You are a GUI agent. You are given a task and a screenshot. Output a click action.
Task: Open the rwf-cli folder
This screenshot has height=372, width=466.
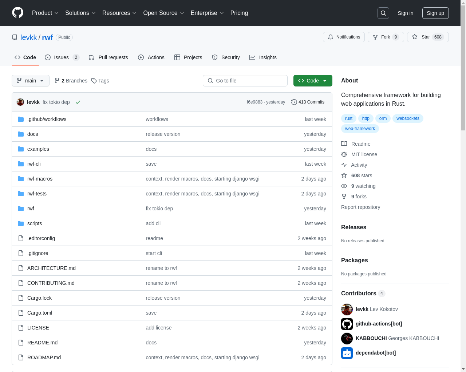pos(34,164)
